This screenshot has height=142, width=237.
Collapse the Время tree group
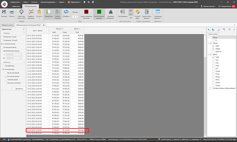coord(208,54)
